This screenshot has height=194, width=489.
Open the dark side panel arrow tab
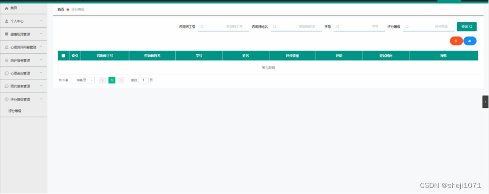coord(485,102)
